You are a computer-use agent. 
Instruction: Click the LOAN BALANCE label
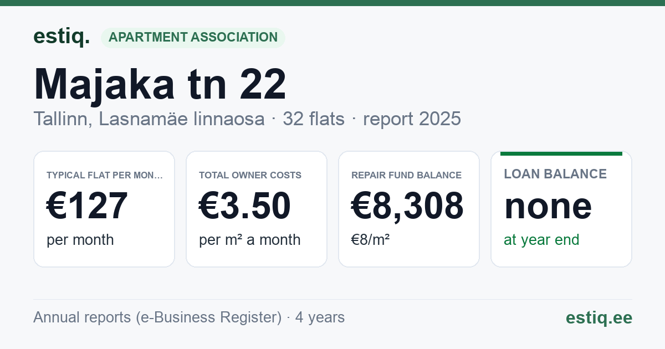(x=555, y=174)
